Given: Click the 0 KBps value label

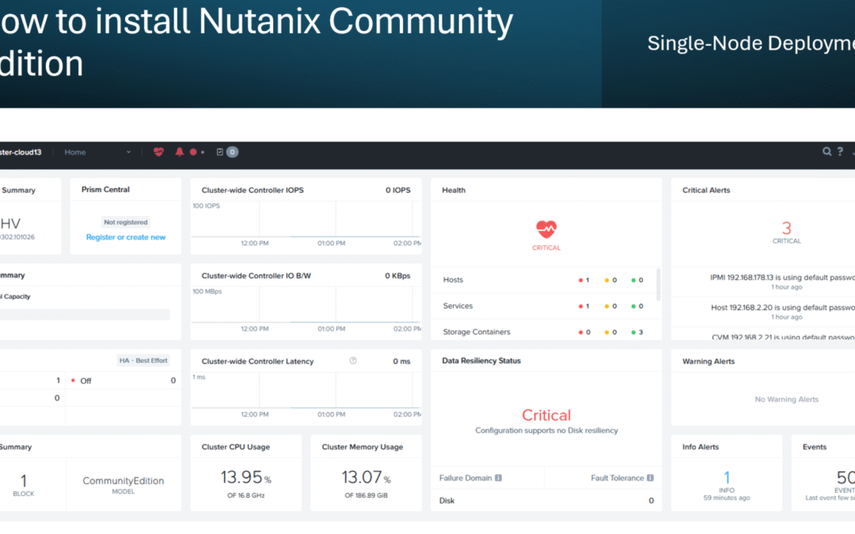Looking at the screenshot, I should tap(397, 276).
